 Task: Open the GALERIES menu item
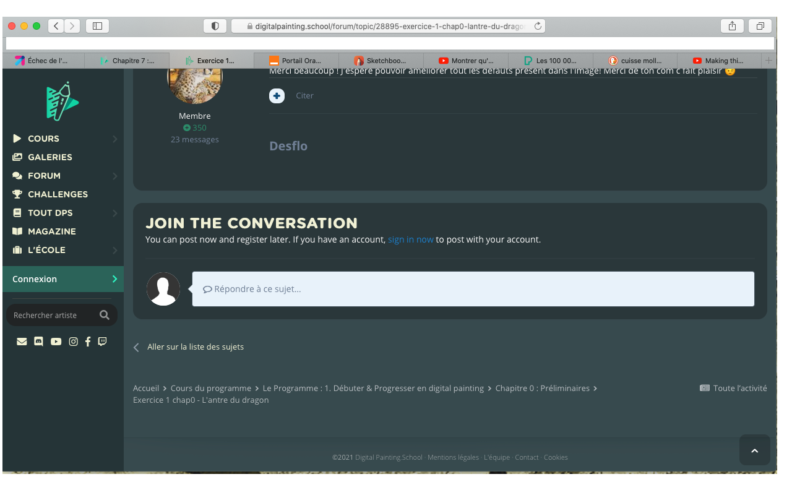49,157
